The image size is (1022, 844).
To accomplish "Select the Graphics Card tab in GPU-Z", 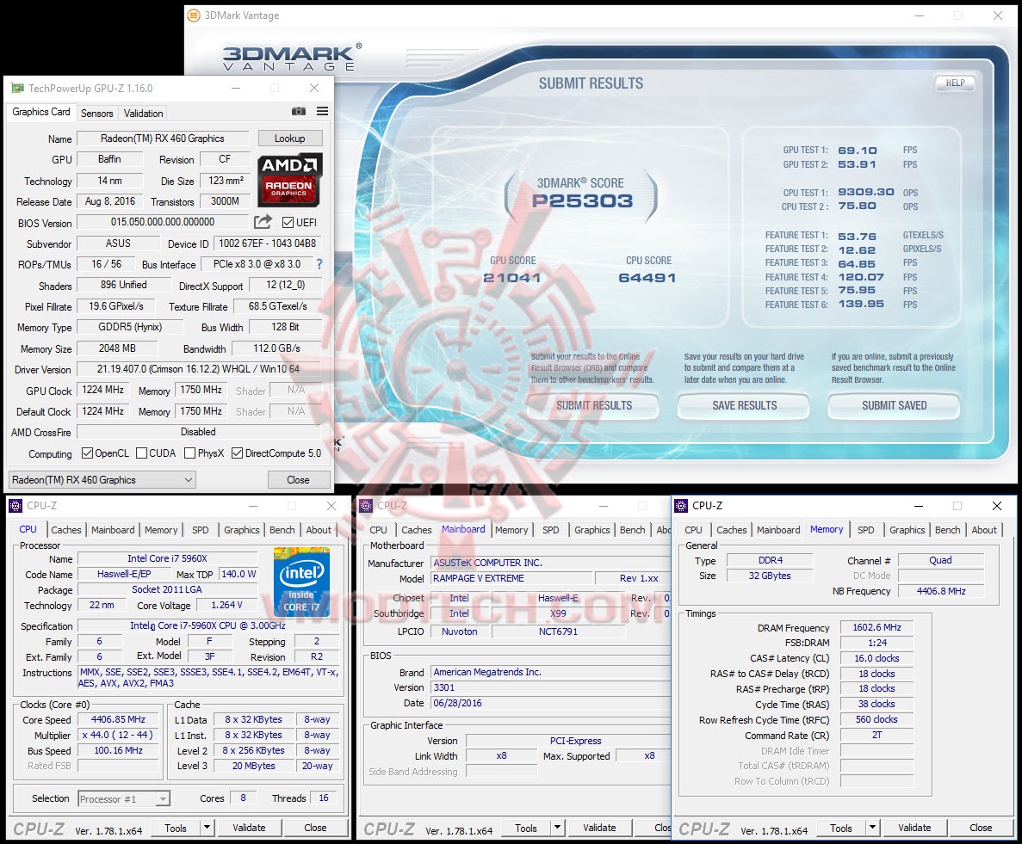I will [41, 112].
